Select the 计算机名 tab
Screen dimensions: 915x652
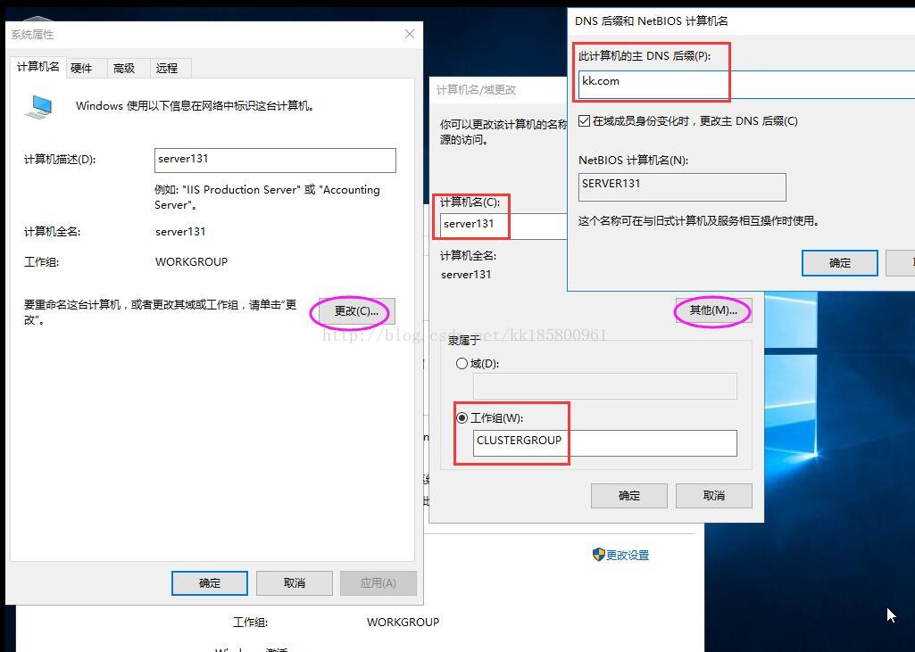tap(37, 67)
